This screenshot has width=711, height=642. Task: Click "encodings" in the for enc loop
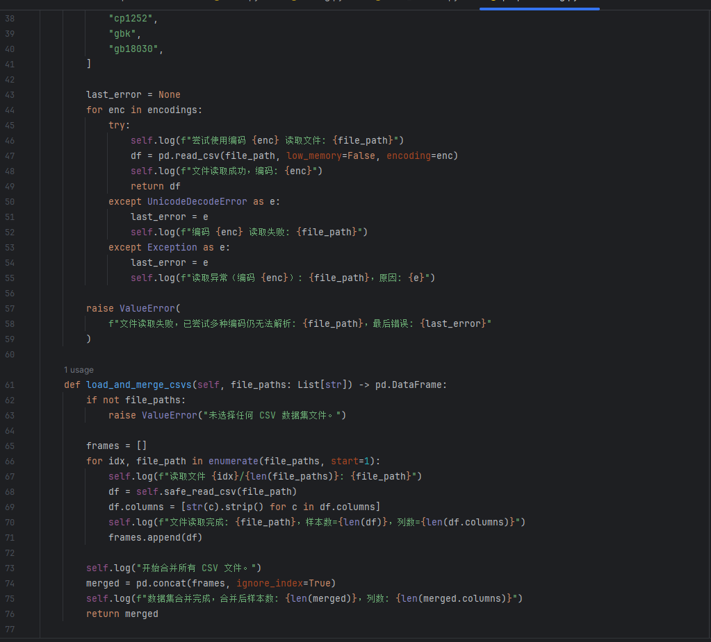[x=172, y=110]
